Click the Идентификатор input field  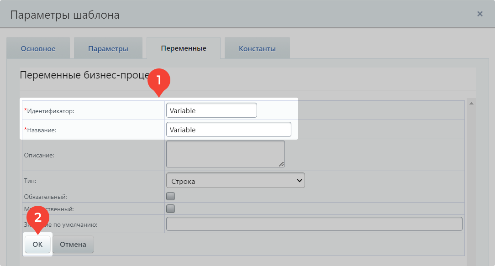pos(211,110)
